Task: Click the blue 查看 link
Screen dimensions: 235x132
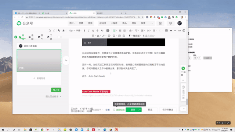Action: [x=108, y=110]
